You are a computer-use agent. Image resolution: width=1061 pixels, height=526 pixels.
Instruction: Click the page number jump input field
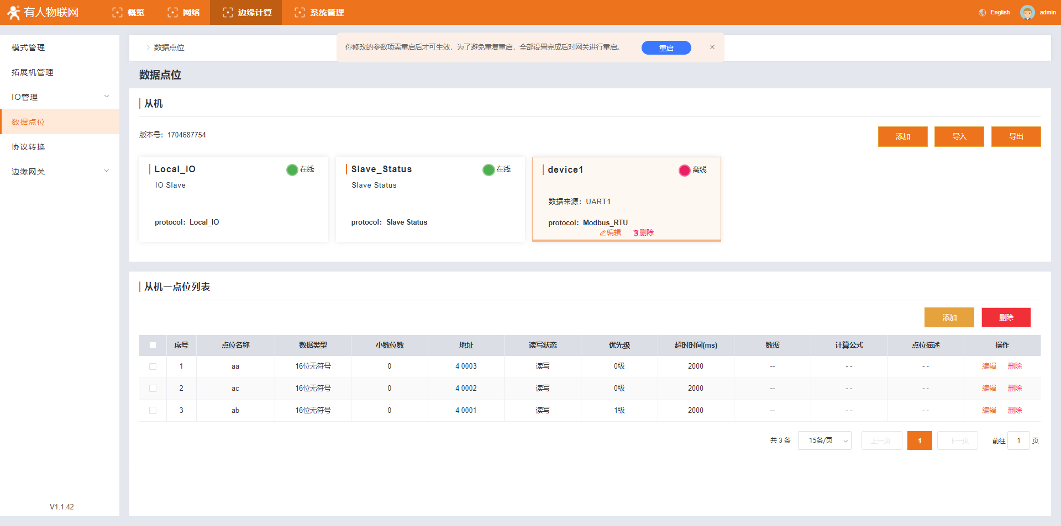(x=1018, y=440)
